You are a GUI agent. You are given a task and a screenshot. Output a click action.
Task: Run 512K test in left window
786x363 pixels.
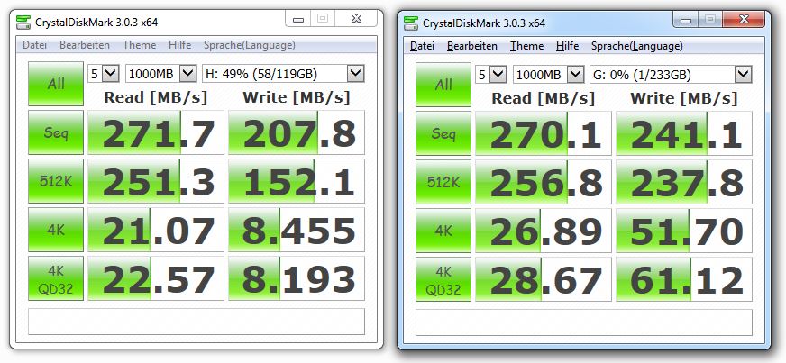click(x=56, y=181)
